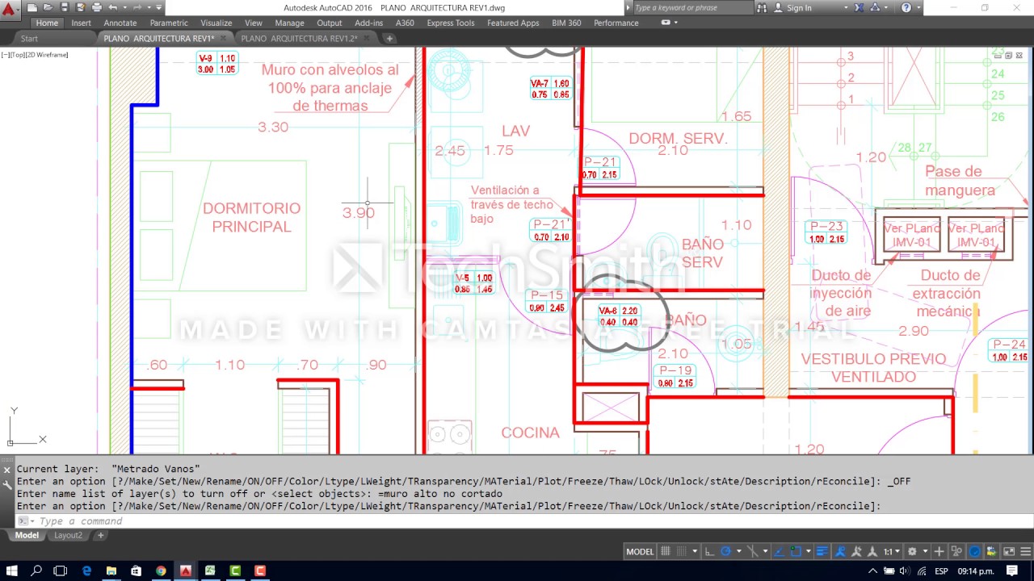Click the binoculars search icon
The height and width of the screenshot is (581, 1034).
tap(761, 7)
